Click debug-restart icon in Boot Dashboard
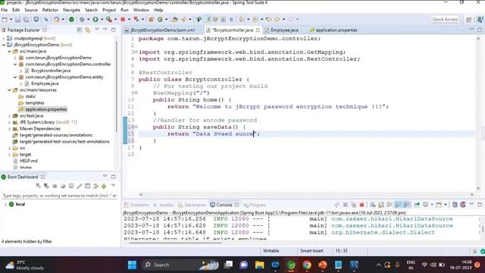 click(x=46, y=186)
